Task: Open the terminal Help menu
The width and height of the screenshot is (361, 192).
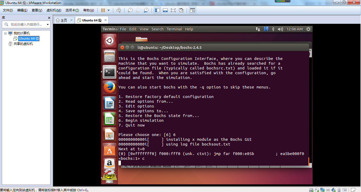Action: (189, 29)
